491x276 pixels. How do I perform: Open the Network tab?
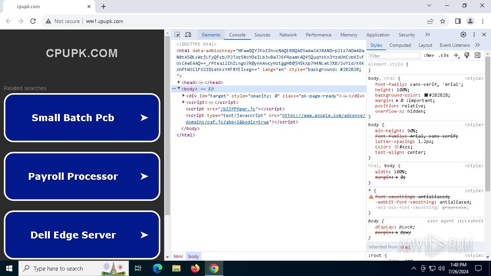(x=288, y=34)
